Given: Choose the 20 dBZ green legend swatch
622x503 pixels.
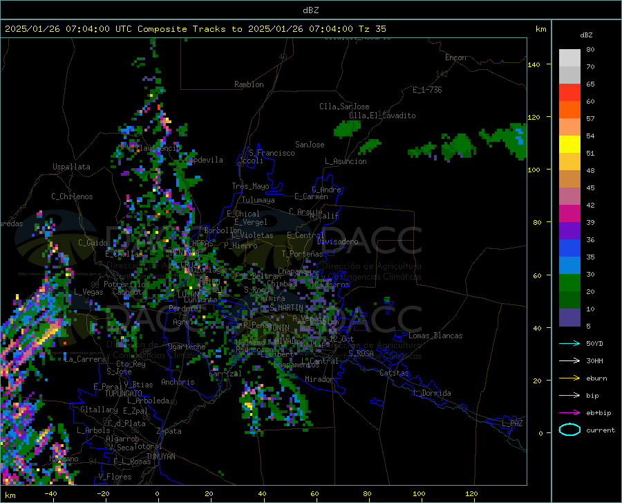Looking at the screenshot, I should tap(569, 300).
